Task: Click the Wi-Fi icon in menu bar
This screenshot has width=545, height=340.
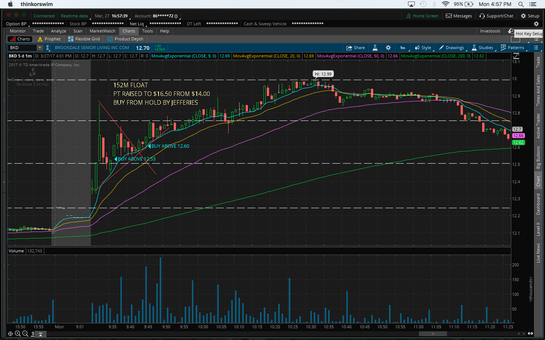Action: (x=445, y=4)
